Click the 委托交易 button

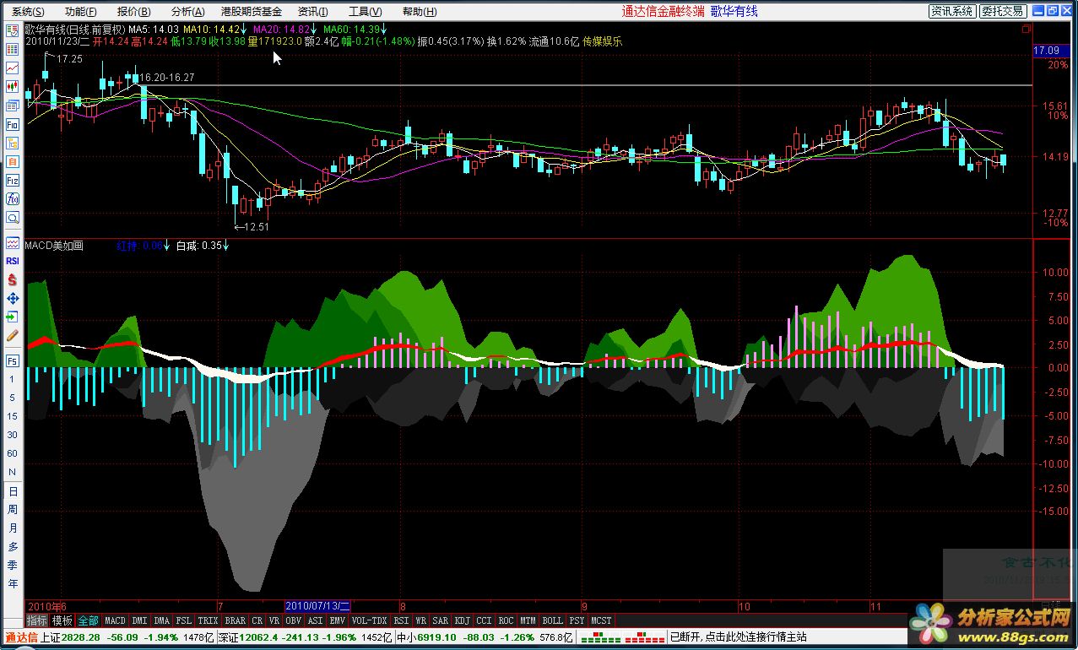coord(1002,11)
